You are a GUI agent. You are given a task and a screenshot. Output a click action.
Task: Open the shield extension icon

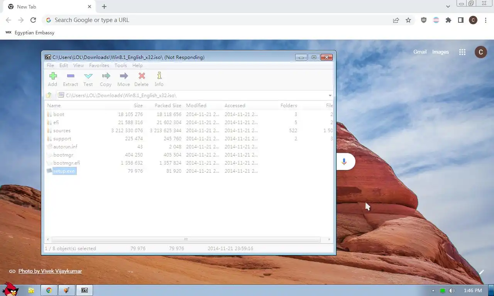pyautogui.click(x=424, y=20)
